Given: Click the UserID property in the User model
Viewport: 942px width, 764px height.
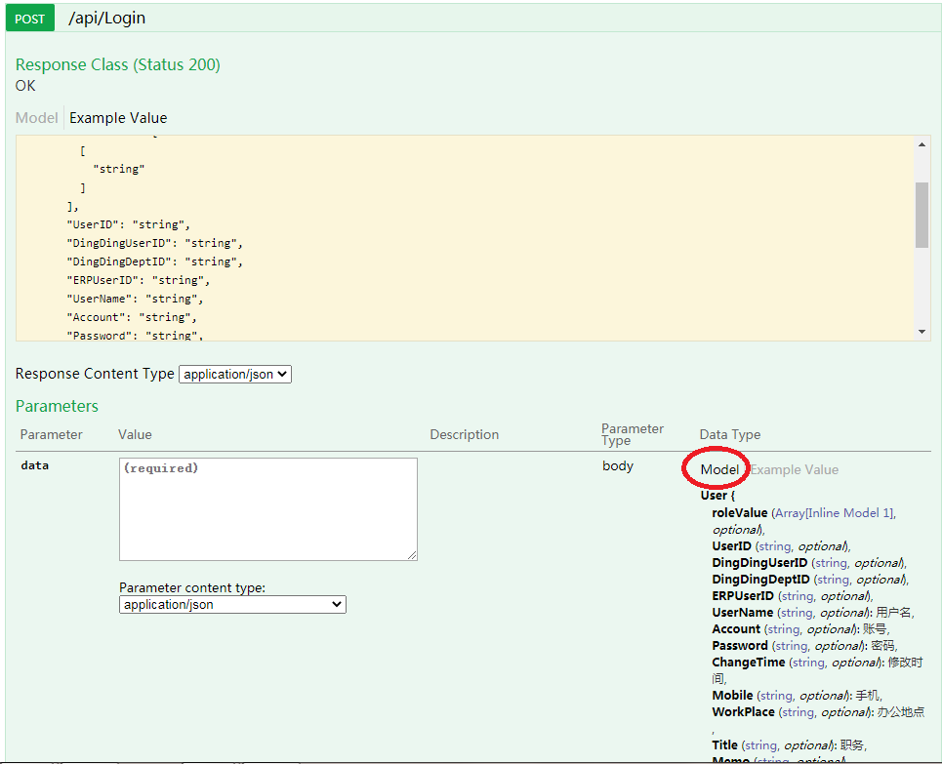Looking at the screenshot, I should tap(732, 546).
